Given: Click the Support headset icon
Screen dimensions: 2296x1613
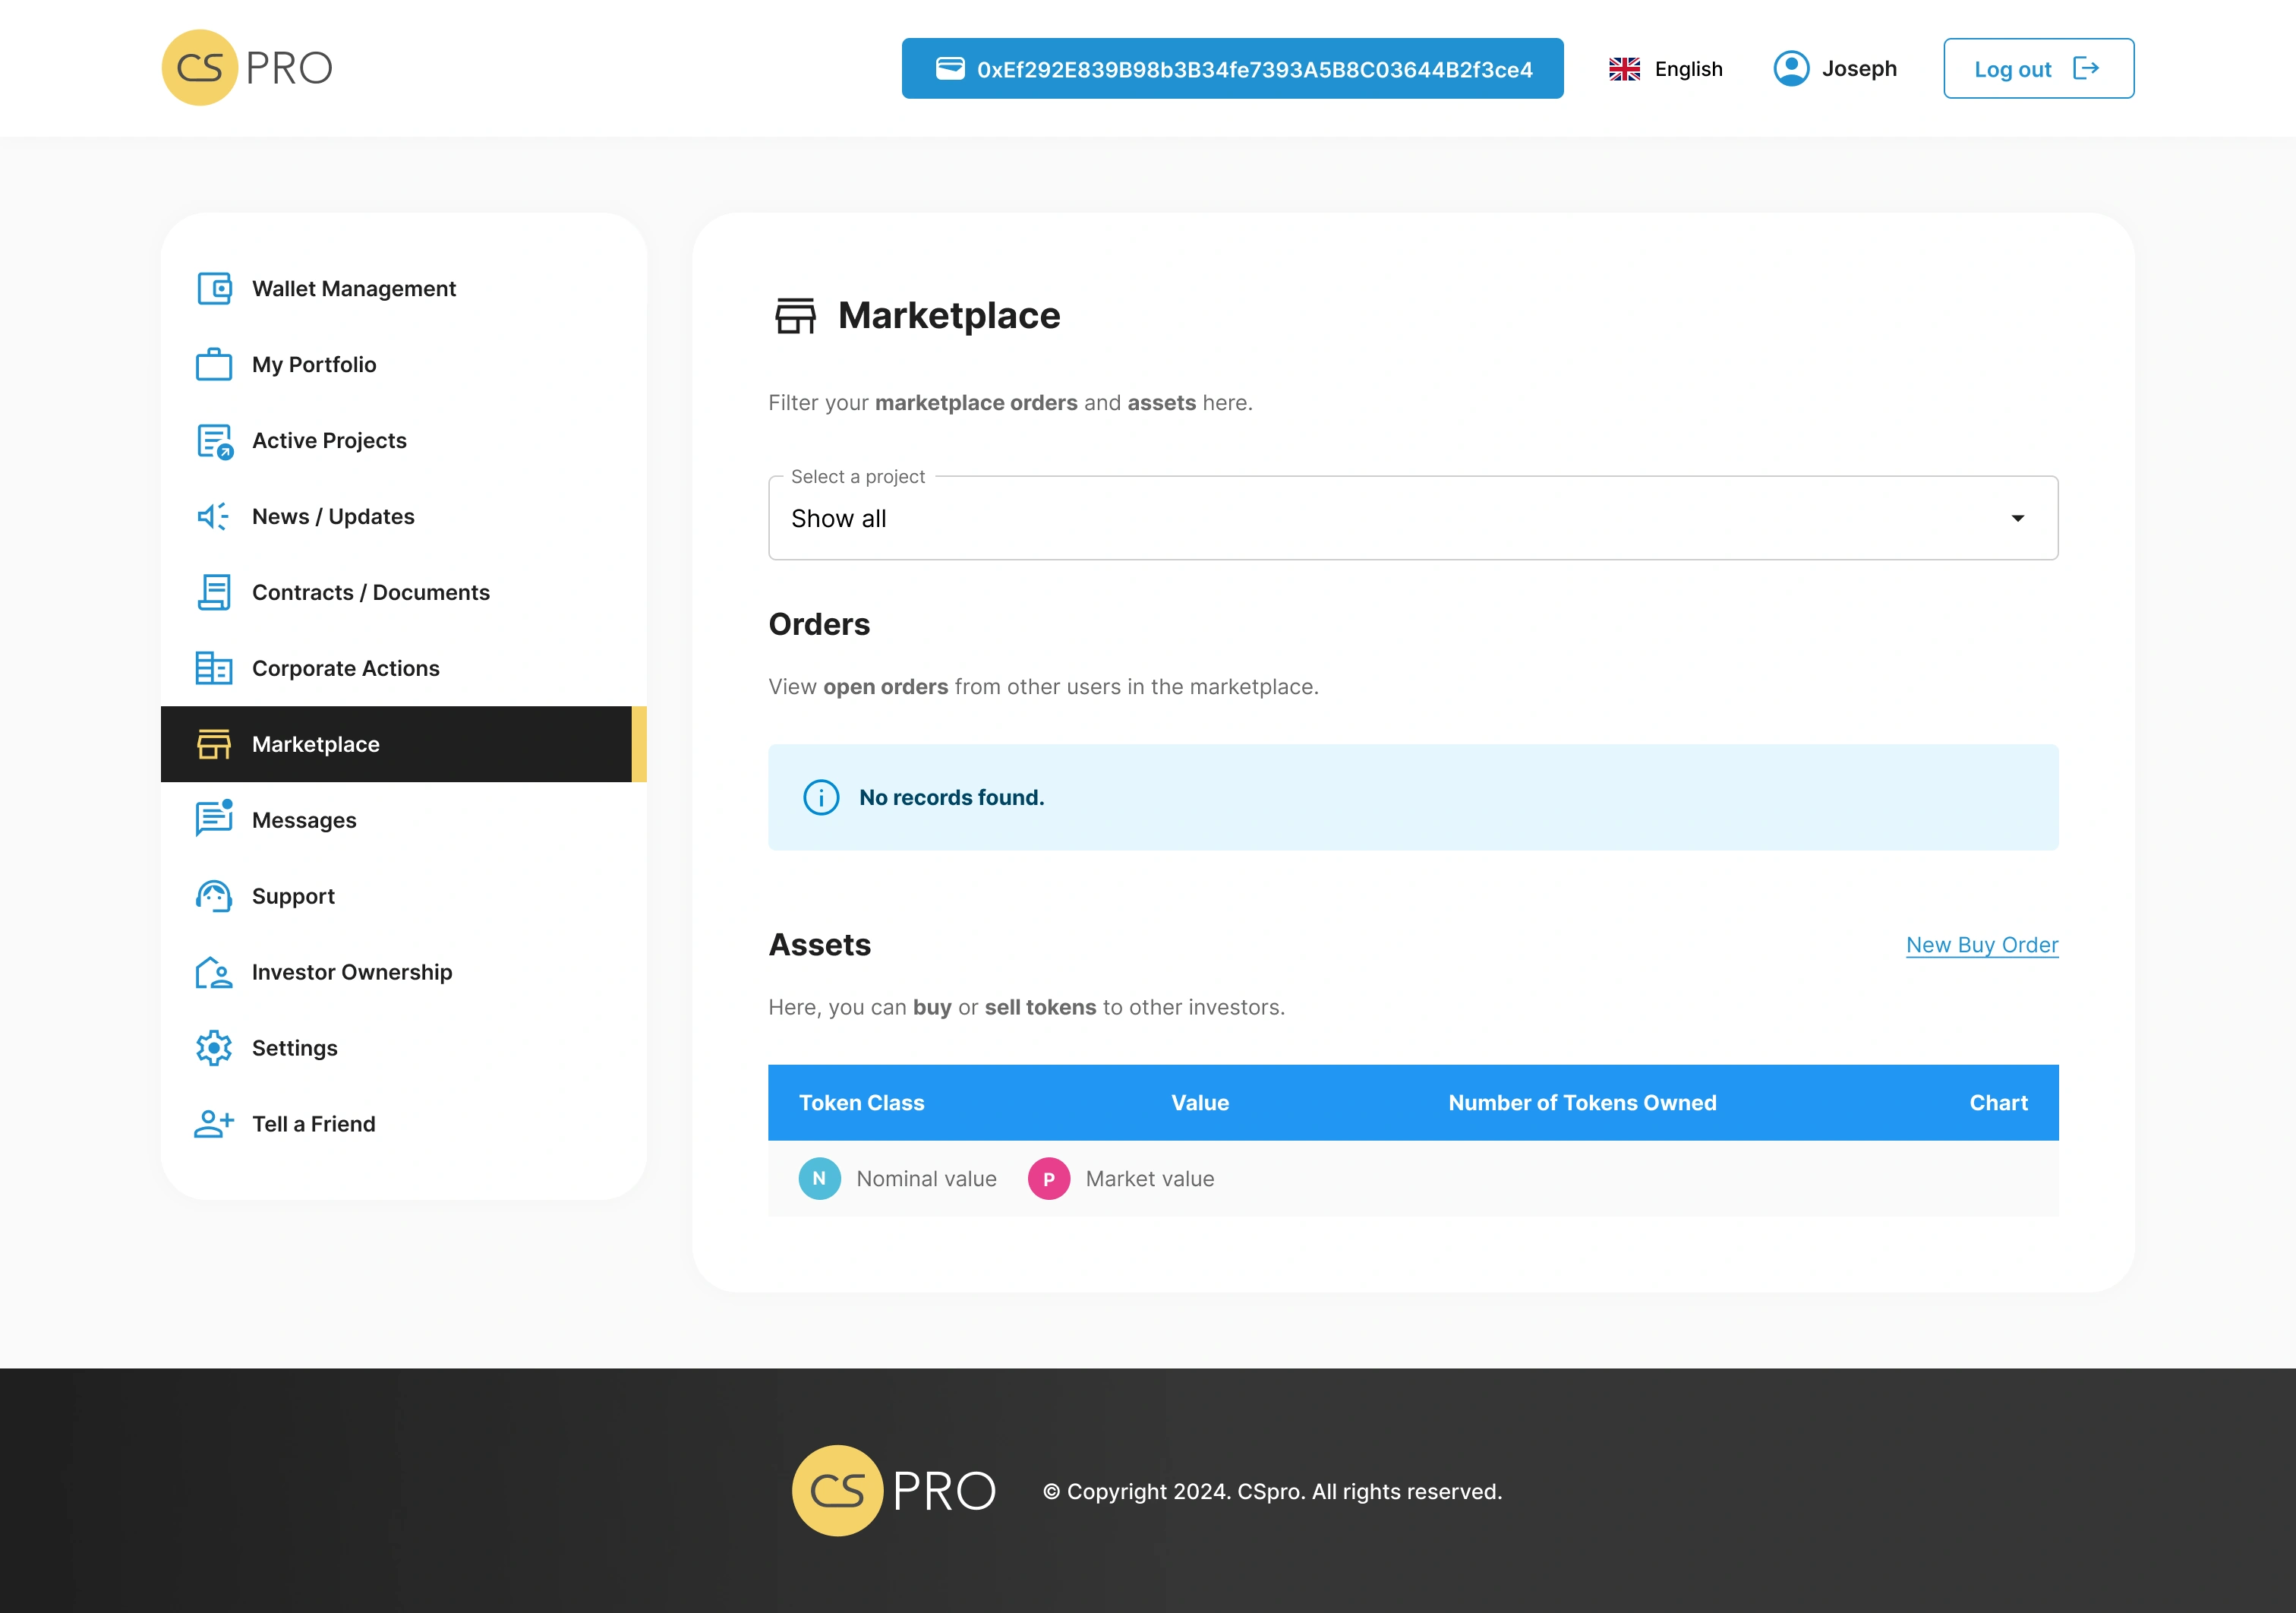Looking at the screenshot, I should pyautogui.click(x=214, y=896).
